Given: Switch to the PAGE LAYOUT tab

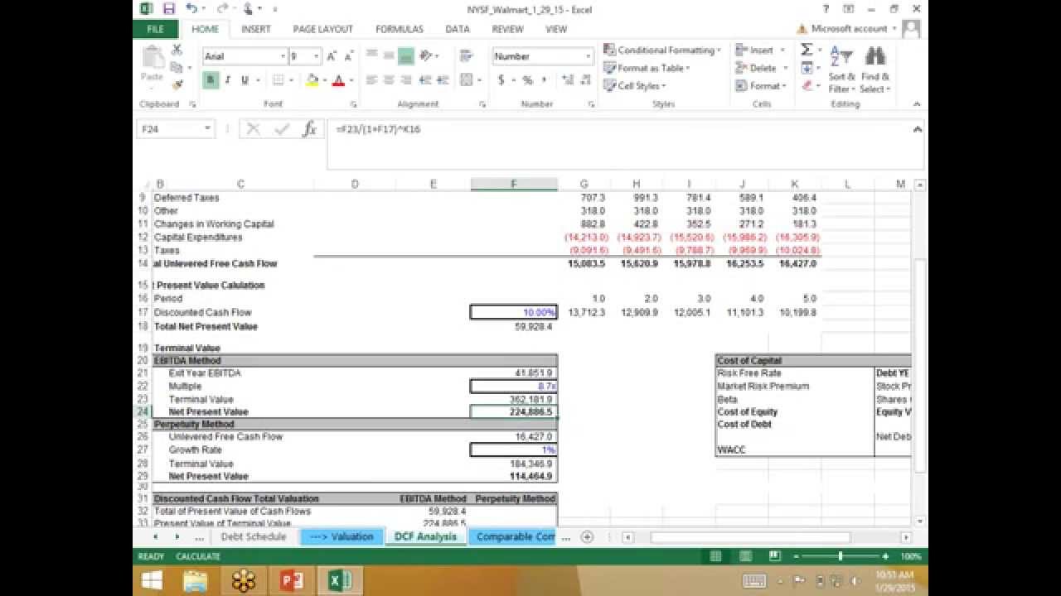Looking at the screenshot, I should (322, 29).
